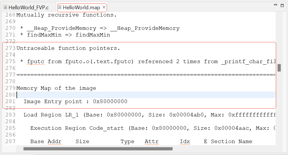Place cursor in 'Untraceable function pointers.' line
The height and width of the screenshot is (155, 288).
[x=68, y=48]
